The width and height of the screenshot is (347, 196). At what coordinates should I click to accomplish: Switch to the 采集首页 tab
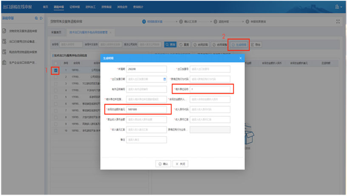pyautogui.click(x=56, y=32)
